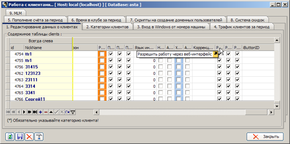Toggle the blue-highlighted checkbox in row 4764
Screen dimensions: 290x144
tap(179, 86)
